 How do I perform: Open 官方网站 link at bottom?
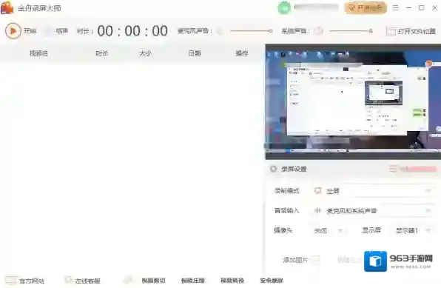click(x=24, y=281)
